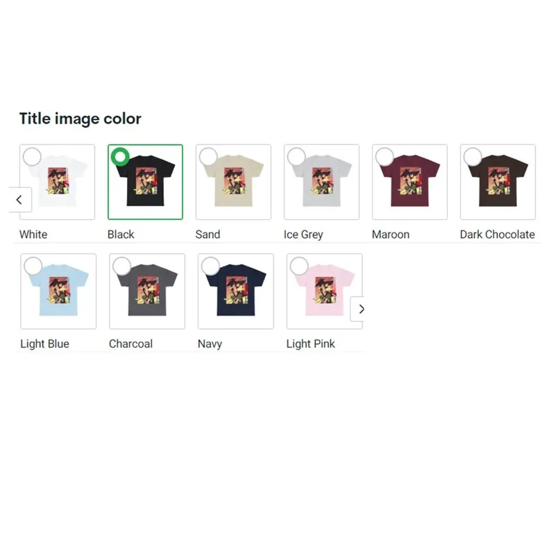Select the Ice Grey radio button
Screen dimensions: 551x551
click(x=296, y=157)
